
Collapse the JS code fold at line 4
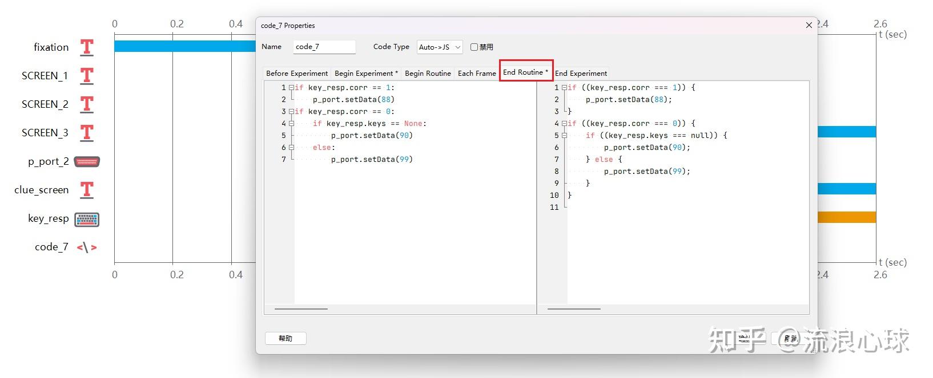click(564, 124)
